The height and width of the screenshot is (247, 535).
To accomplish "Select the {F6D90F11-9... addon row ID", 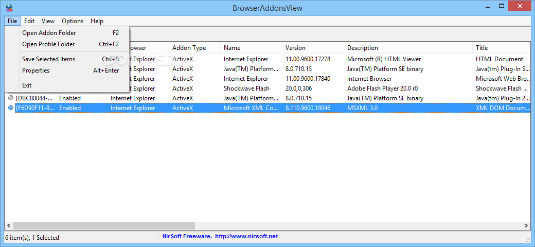I will [35, 108].
